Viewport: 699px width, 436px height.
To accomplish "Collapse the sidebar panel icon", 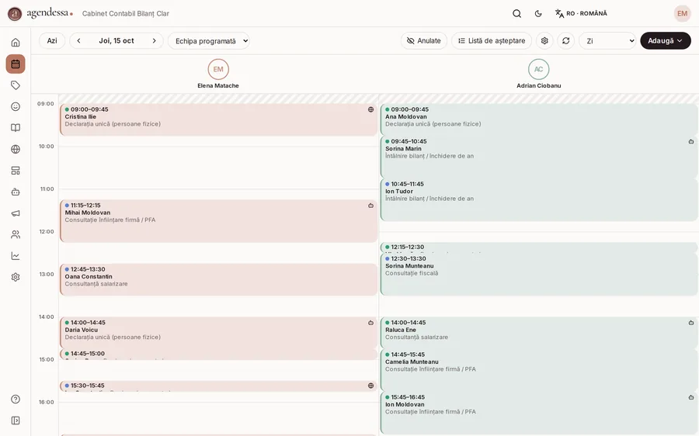I will pos(16,420).
